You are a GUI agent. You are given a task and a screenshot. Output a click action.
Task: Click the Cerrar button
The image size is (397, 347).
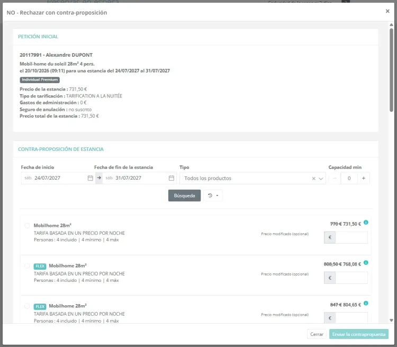[x=317, y=334]
